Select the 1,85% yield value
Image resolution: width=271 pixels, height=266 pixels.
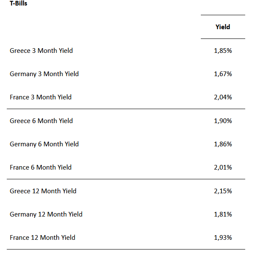[x=223, y=51]
